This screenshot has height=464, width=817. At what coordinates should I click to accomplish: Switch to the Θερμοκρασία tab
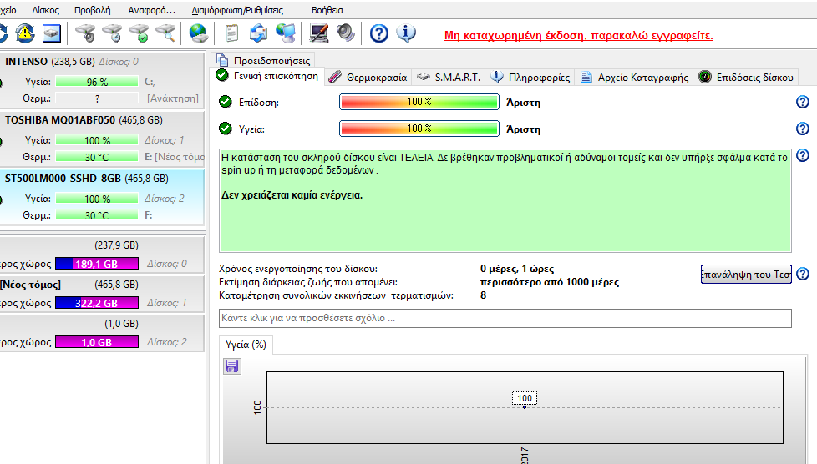click(368, 77)
